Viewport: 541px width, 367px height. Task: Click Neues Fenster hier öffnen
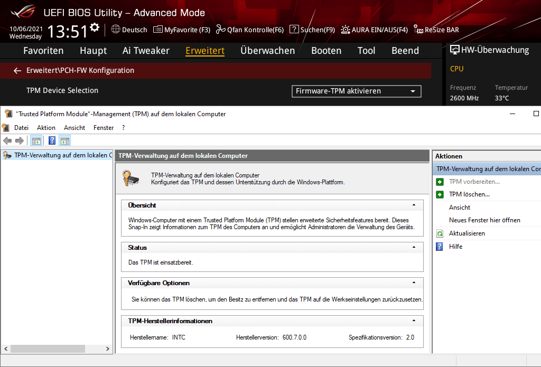[x=484, y=220]
